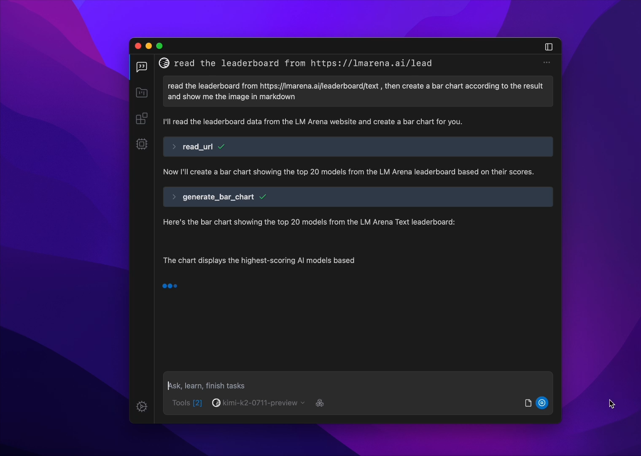641x456 pixels.
Task: Minimize the window with yellow button
Action: point(149,46)
